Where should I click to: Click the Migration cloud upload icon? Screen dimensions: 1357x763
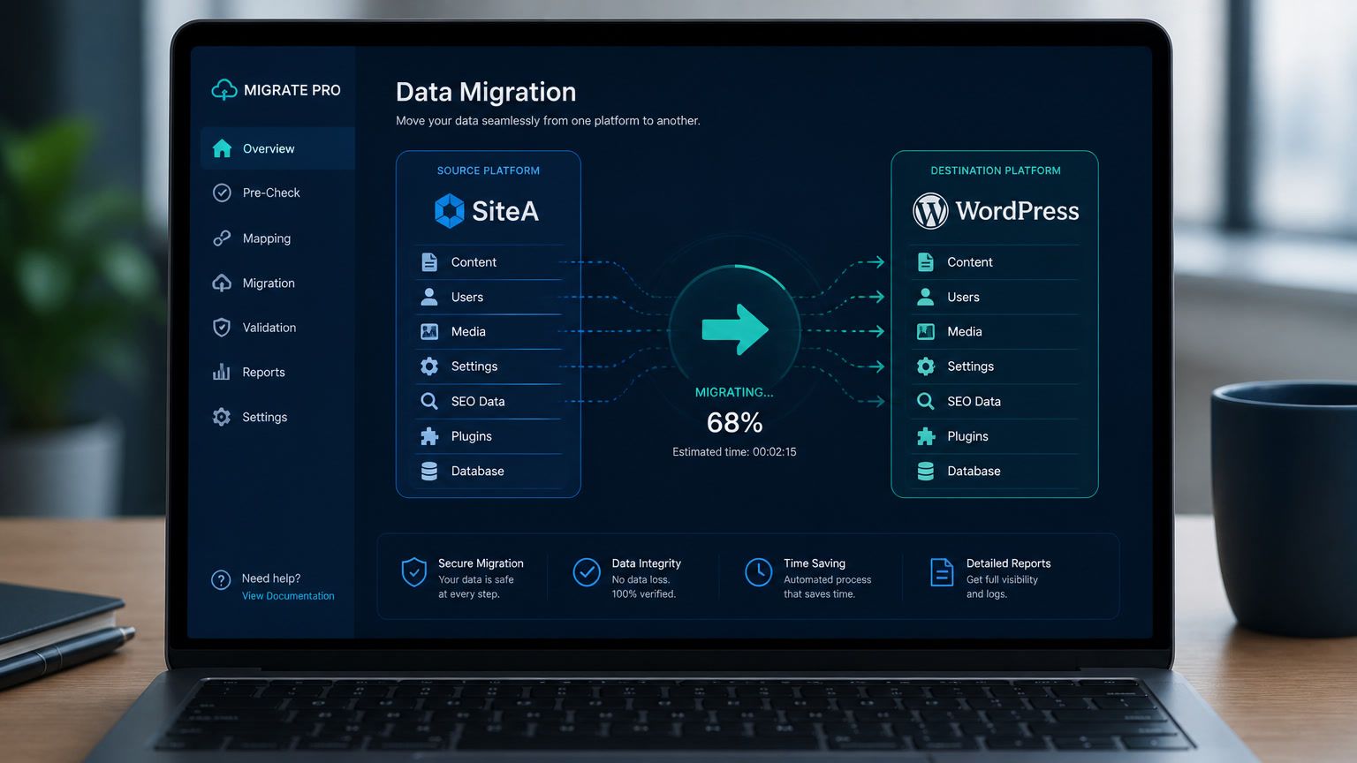(x=222, y=283)
